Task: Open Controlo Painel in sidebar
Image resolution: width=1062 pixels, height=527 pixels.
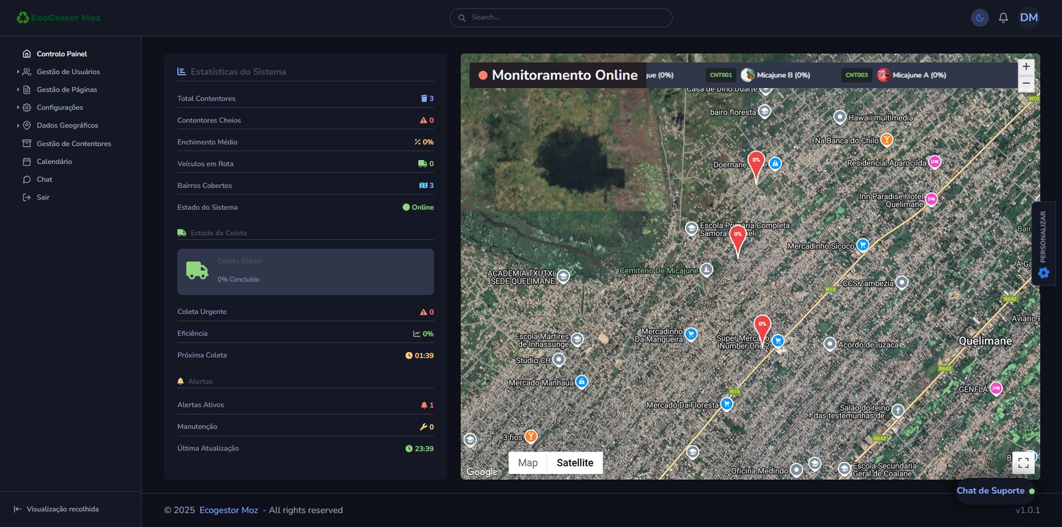Action: coord(62,54)
